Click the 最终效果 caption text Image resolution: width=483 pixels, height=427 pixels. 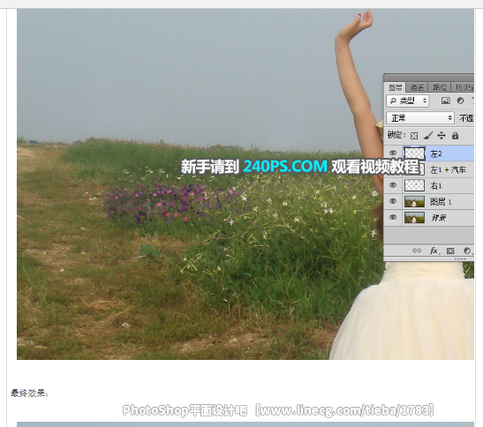point(29,393)
